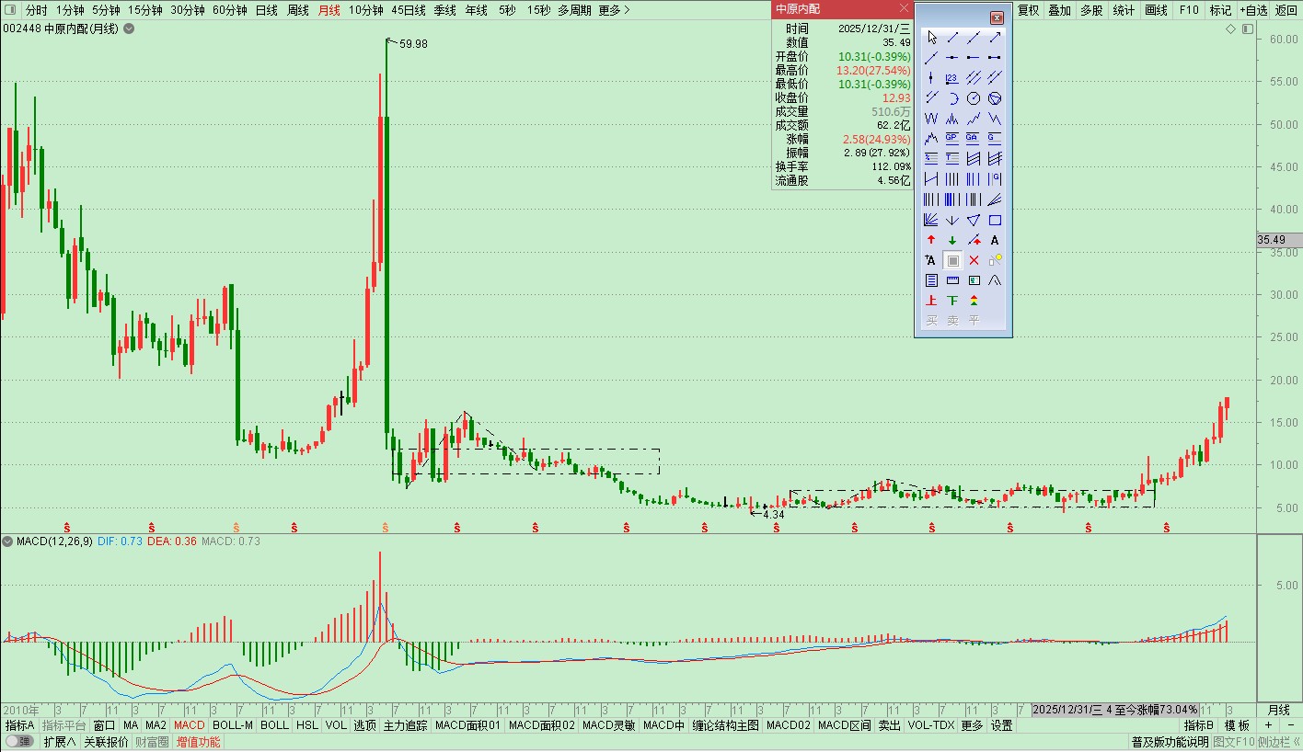Image resolution: width=1303 pixels, height=752 pixels.
Task: Open the 指标B selector
Action: [x=1199, y=725]
